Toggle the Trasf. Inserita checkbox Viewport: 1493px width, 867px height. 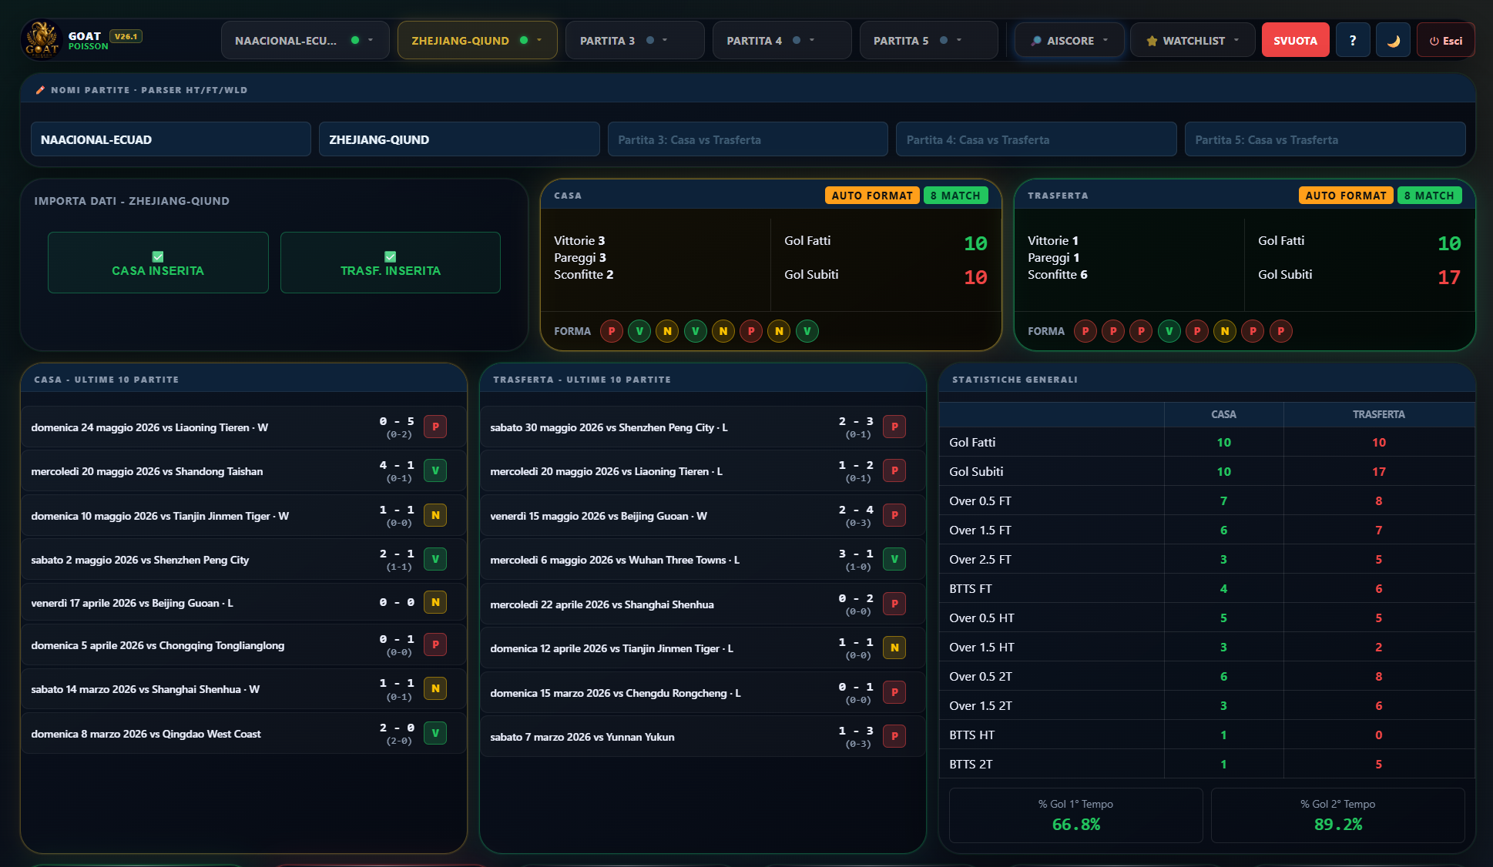(x=390, y=256)
